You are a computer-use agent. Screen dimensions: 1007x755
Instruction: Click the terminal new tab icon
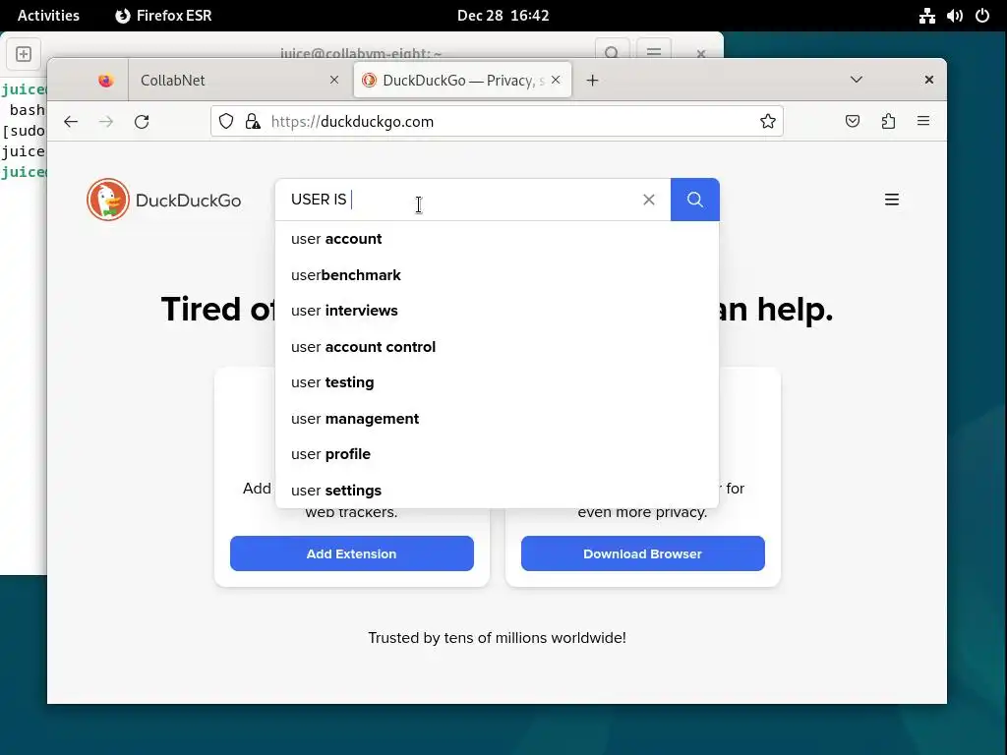(x=24, y=54)
